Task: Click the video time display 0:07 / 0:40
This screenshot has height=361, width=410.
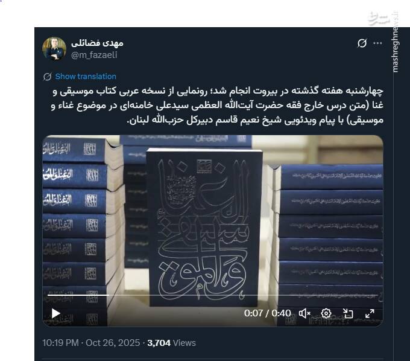Action: [x=268, y=313]
